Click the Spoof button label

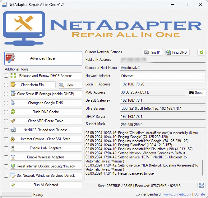click(x=199, y=93)
